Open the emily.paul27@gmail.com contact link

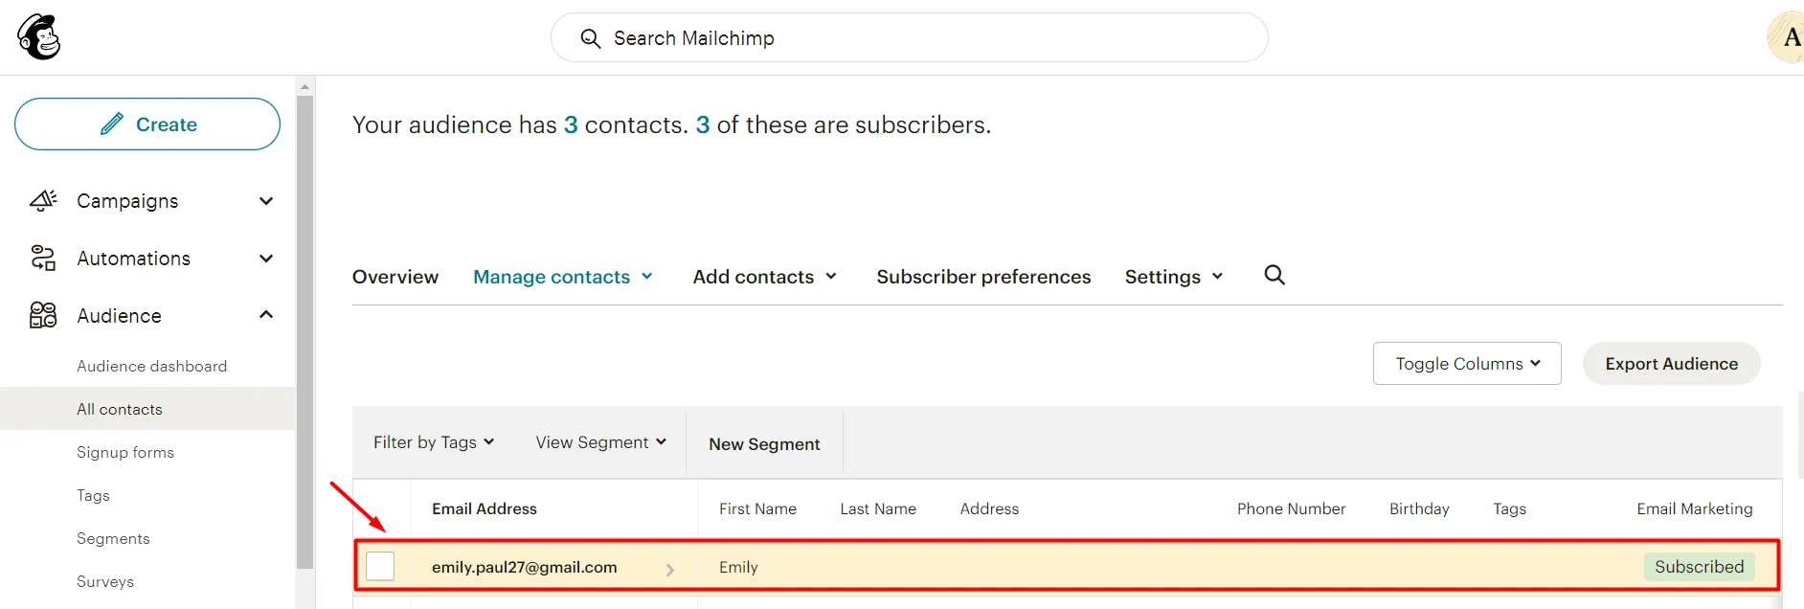click(524, 567)
